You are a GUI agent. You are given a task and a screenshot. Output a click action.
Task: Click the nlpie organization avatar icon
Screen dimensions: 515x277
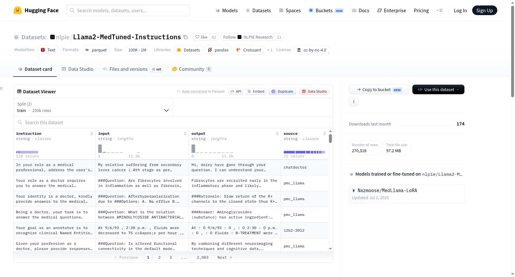click(x=52, y=37)
